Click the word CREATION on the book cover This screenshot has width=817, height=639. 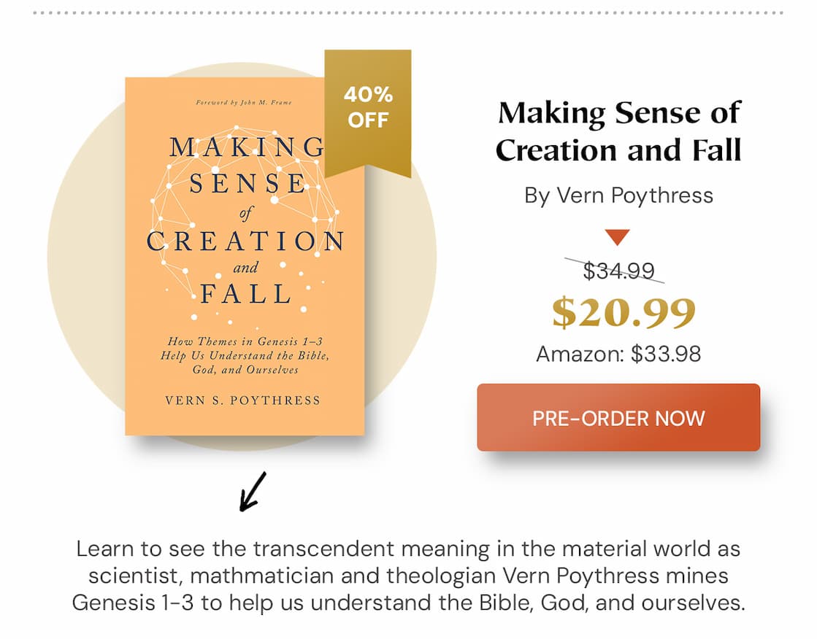tap(245, 241)
